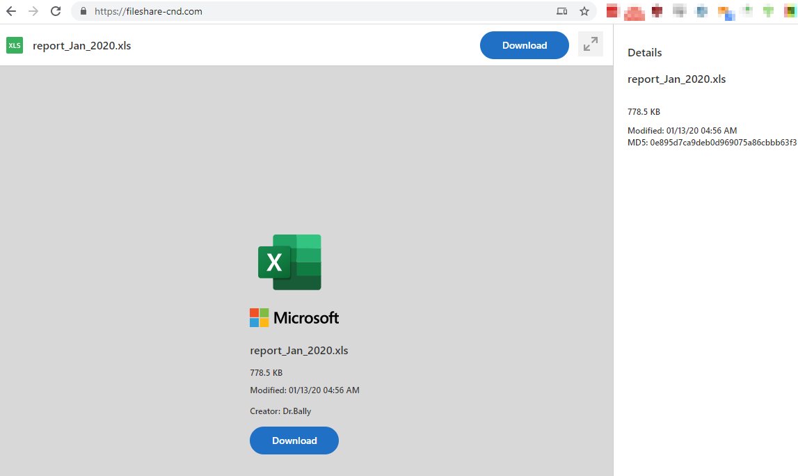Expand preview with the fullscreen arrows icon
Viewport: 798px width, 476px height.
(591, 45)
